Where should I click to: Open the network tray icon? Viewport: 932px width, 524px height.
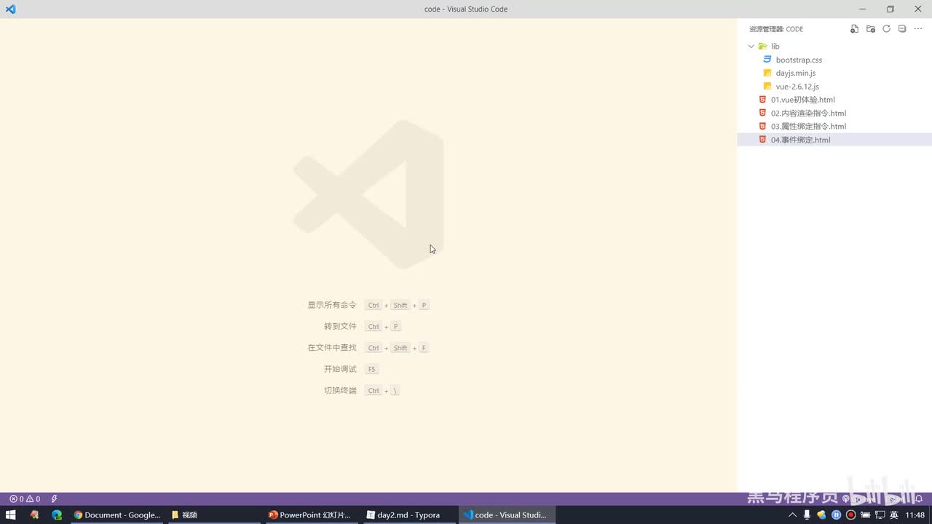click(880, 515)
